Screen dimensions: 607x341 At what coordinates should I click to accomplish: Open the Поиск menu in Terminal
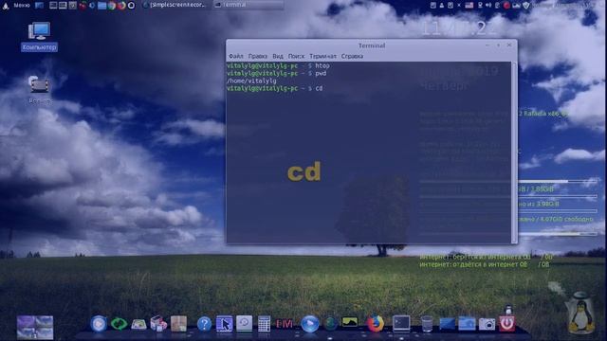[296, 56]
